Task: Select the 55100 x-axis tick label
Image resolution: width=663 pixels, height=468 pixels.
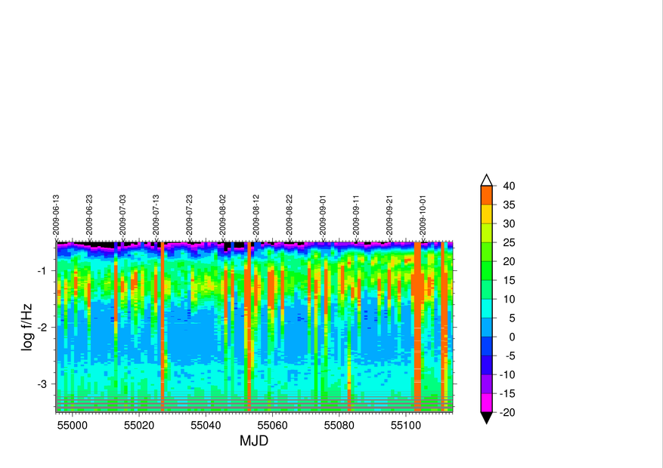Action: pyautogui.click(x=405, y=425)
